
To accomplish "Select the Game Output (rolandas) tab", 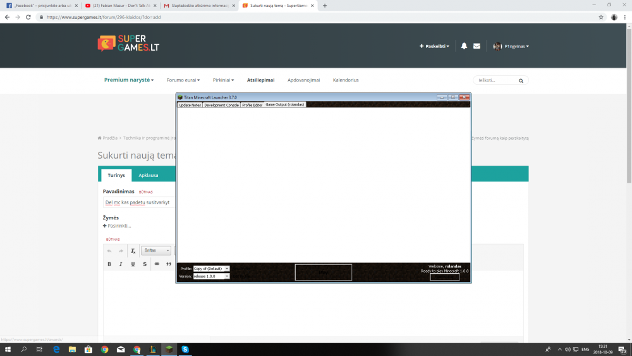I will click(x=284, y=104).
